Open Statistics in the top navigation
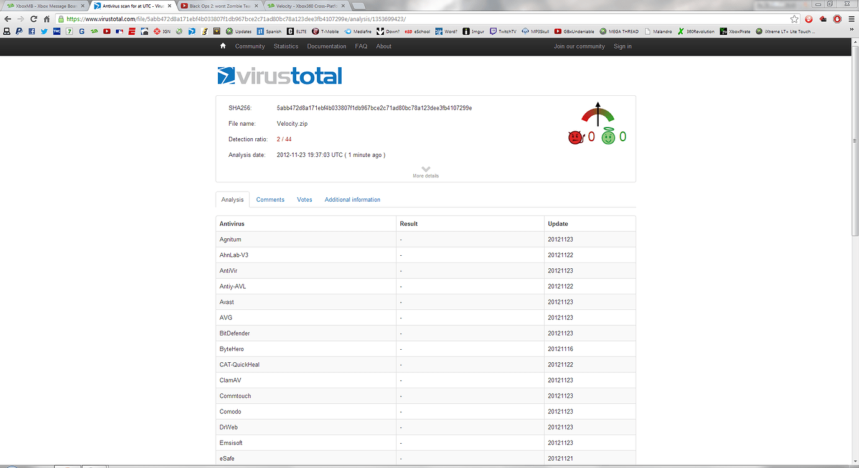 pyautogui.click(x=286, y=46)
